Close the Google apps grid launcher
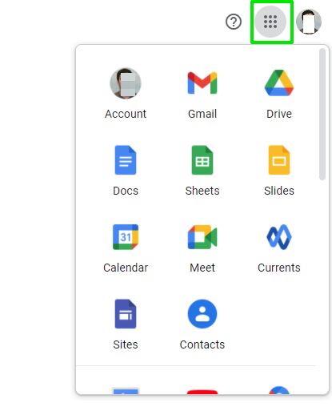Screen dimensions: 332x415 click(270, 22)
